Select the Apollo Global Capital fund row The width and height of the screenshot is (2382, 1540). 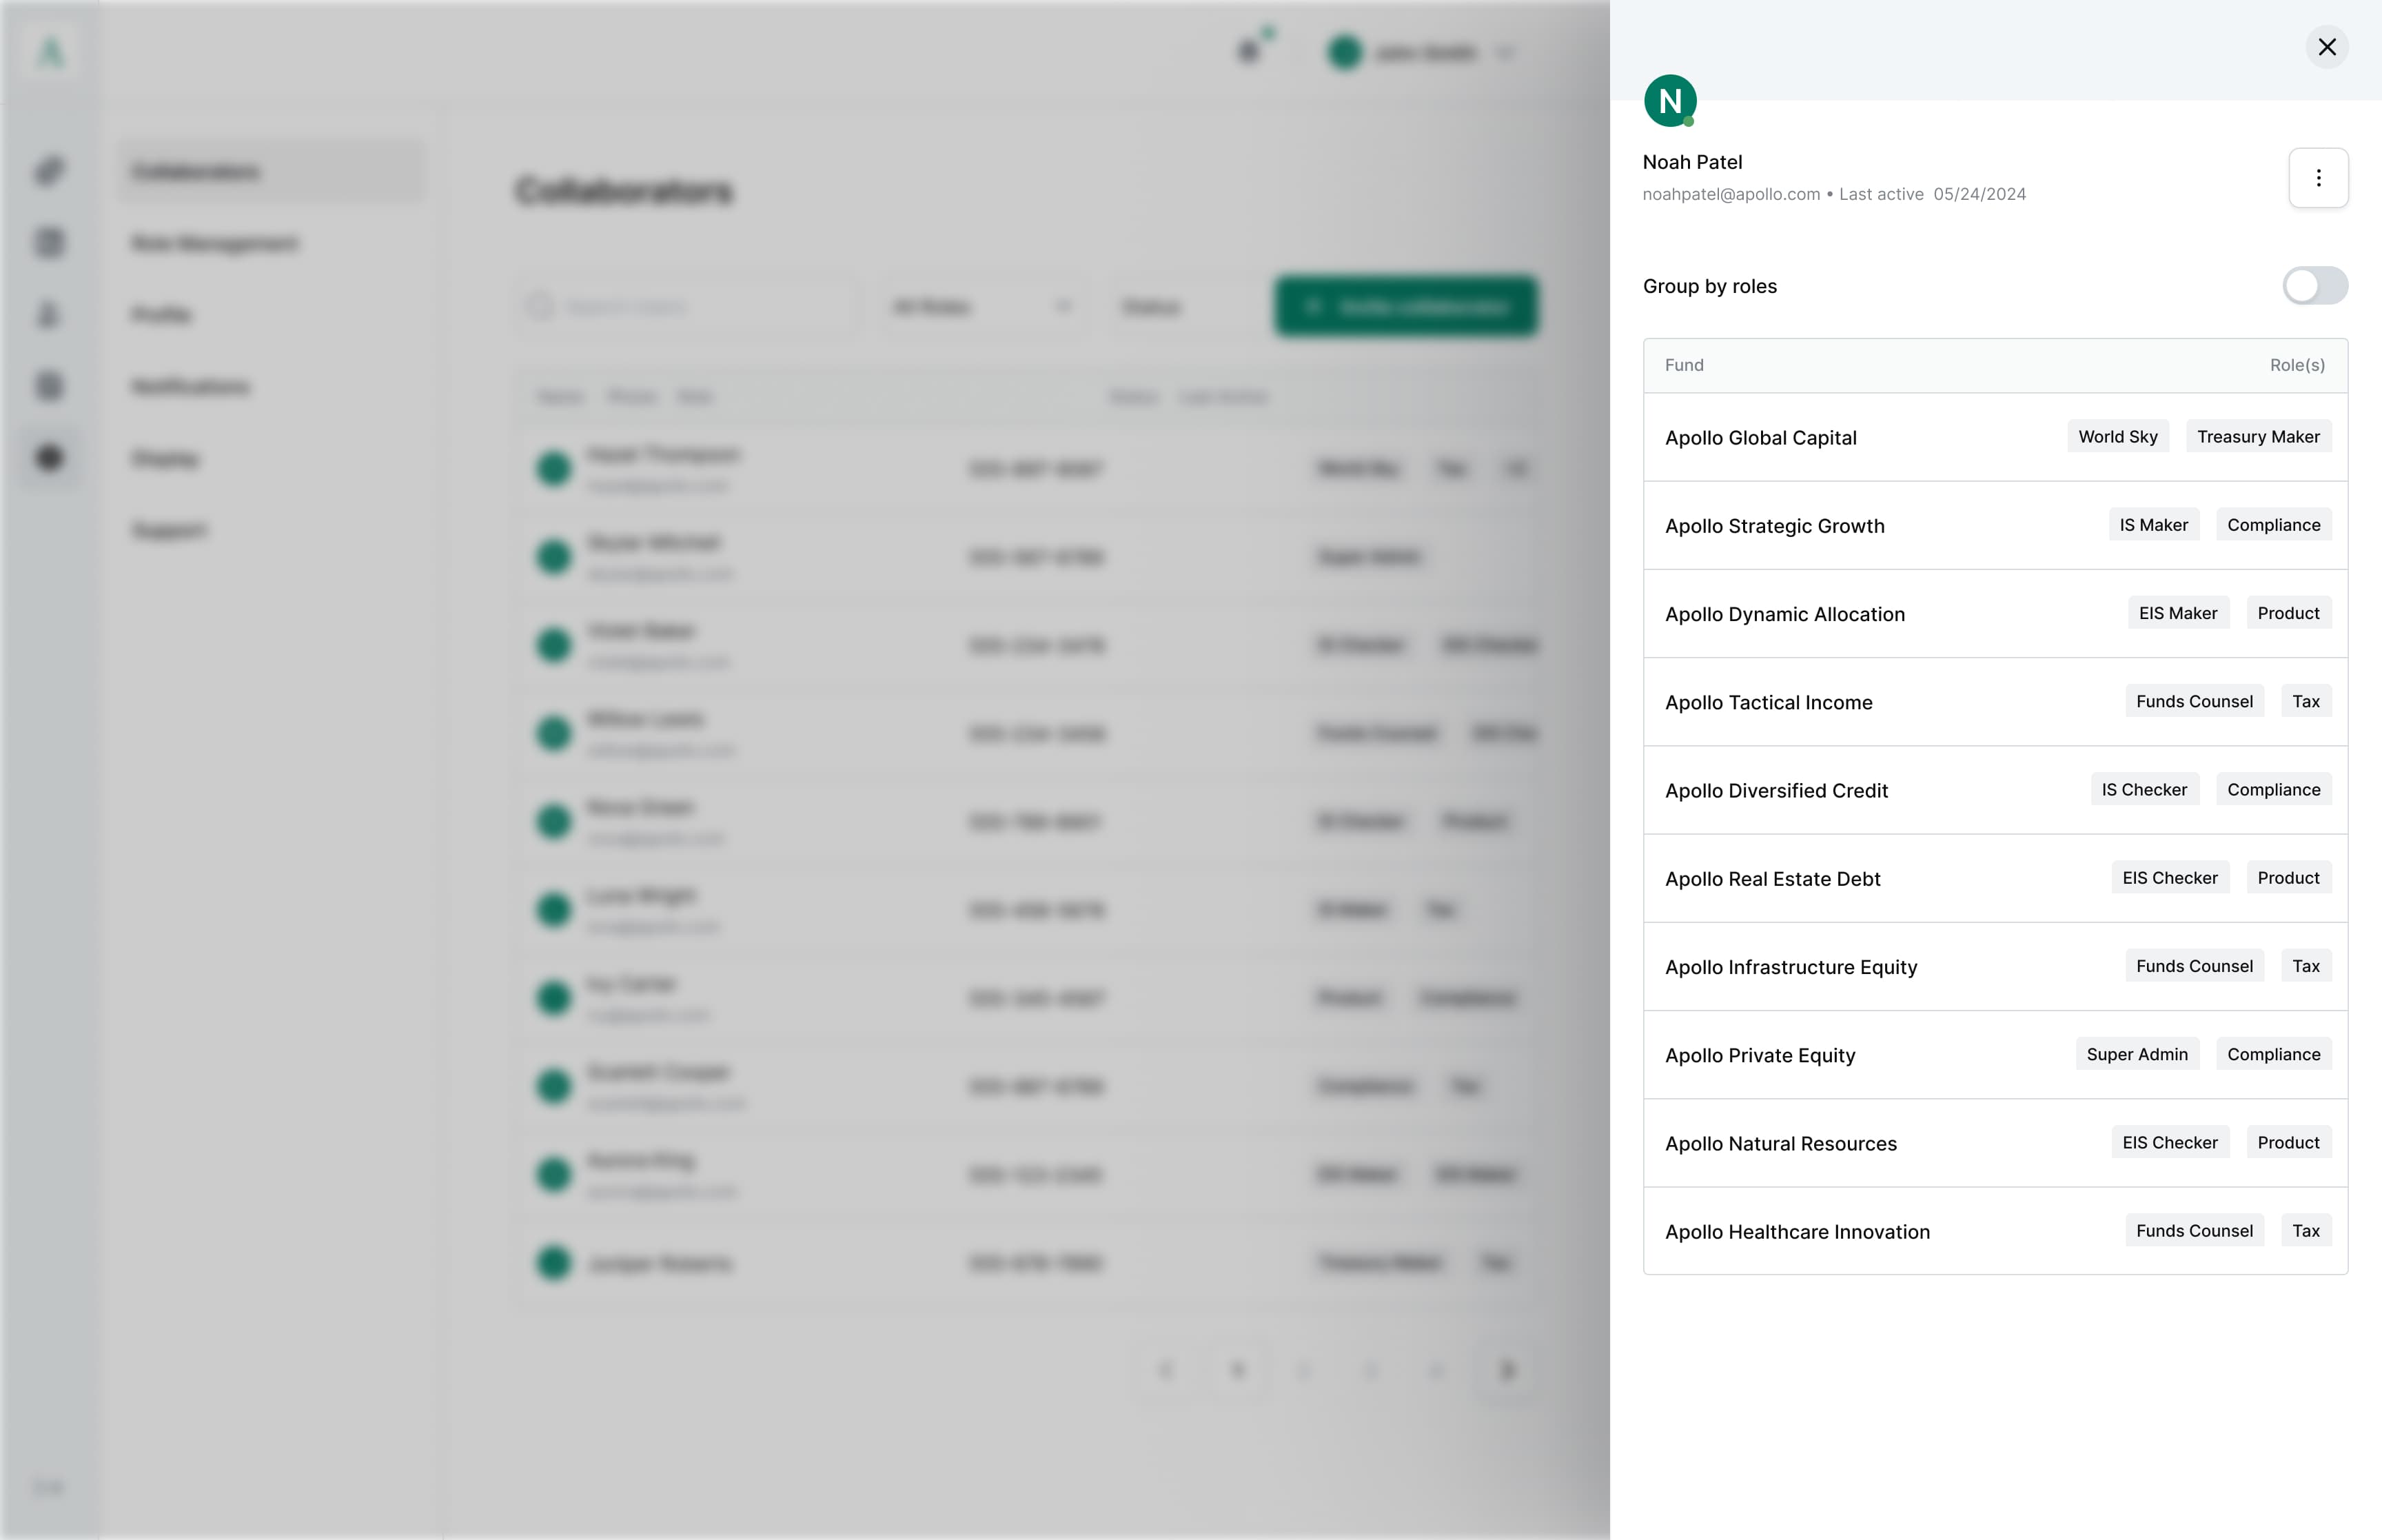pyautogui.click(x=1995, y=437)
